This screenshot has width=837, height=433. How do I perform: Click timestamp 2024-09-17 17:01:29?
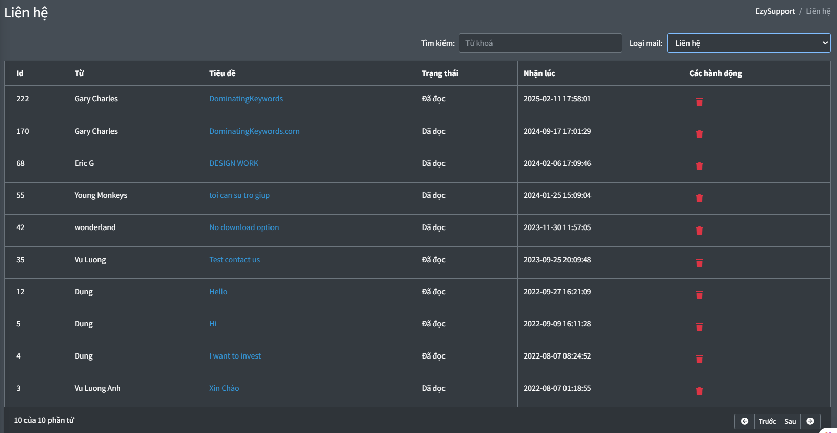point(557,131)
